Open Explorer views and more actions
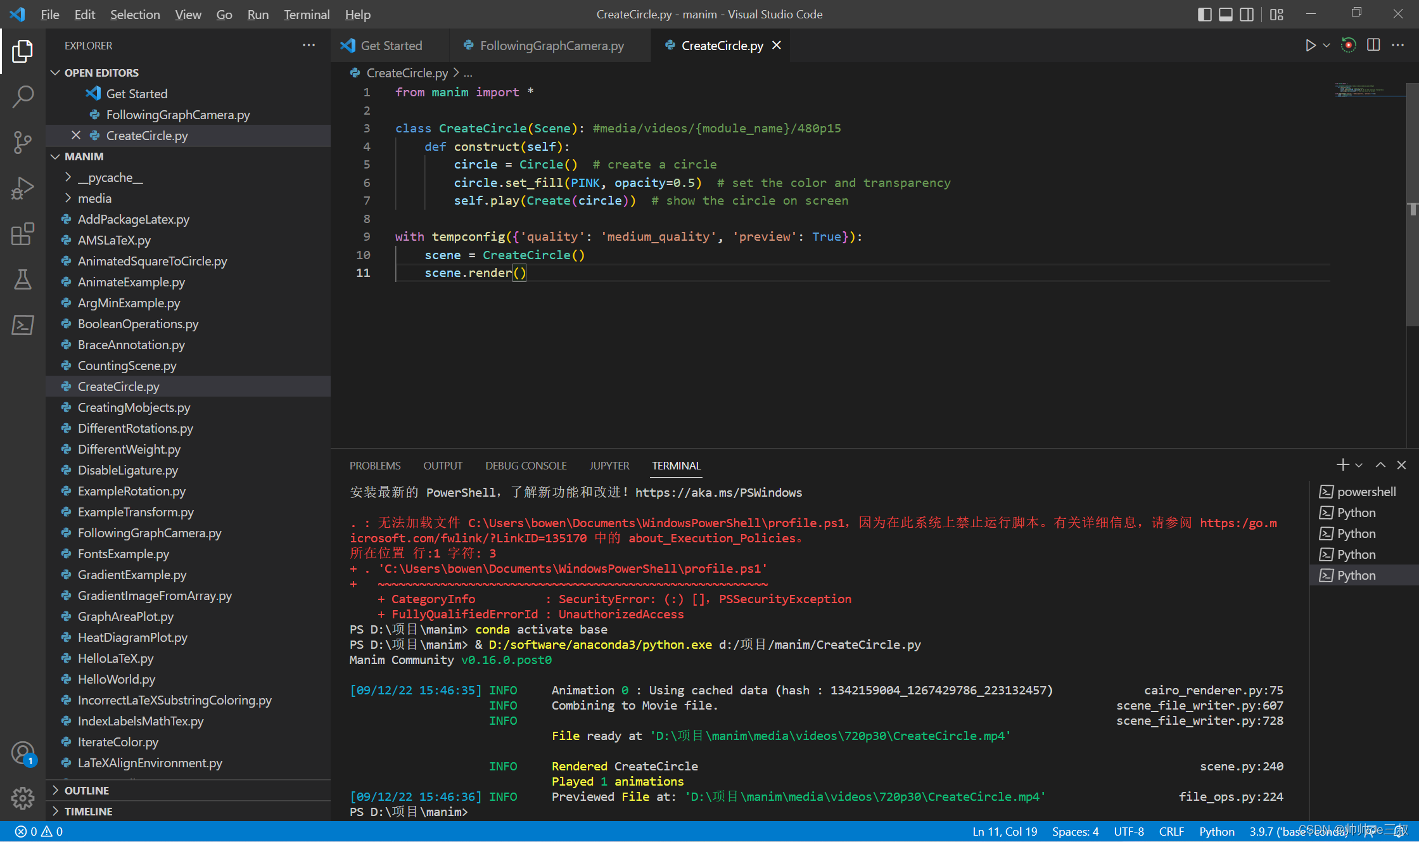Screen dimensions: 1419x842 pos(309,46)
